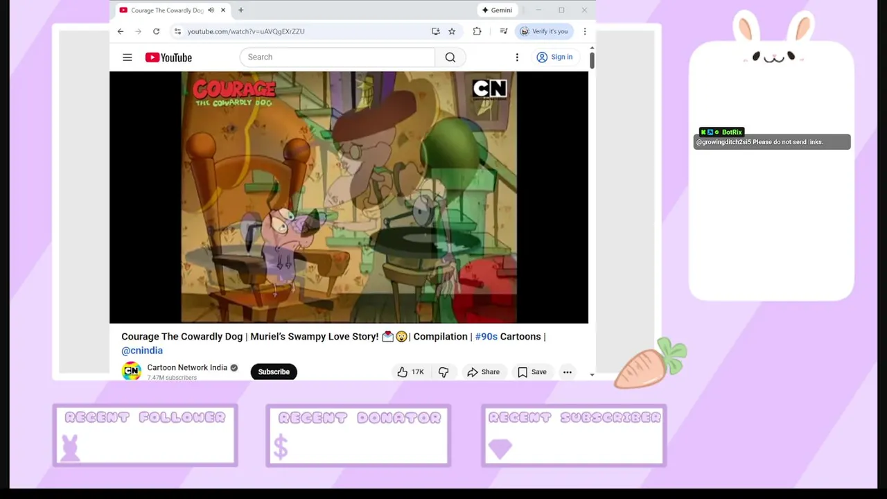Click the Gemini button
The width and height of the screenshot is (887, 499).
click(x=497, y=10)
